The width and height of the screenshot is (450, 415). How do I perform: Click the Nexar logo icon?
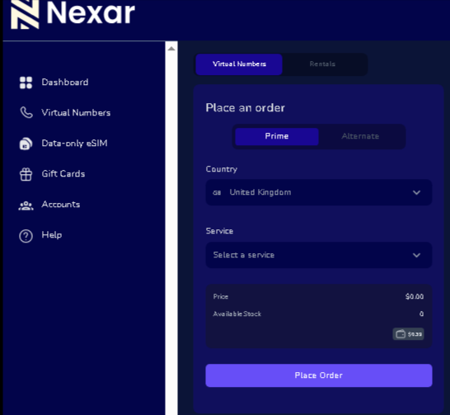tap(25, 14)
